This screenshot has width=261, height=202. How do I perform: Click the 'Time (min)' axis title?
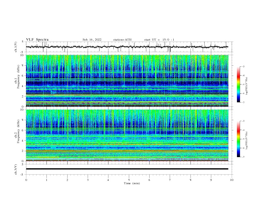click(x=132, y=183)
